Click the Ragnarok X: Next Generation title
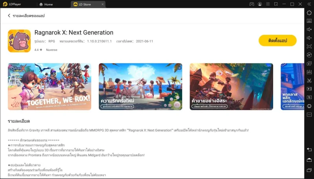Screen dimensions: 314x179 point(74,33)
